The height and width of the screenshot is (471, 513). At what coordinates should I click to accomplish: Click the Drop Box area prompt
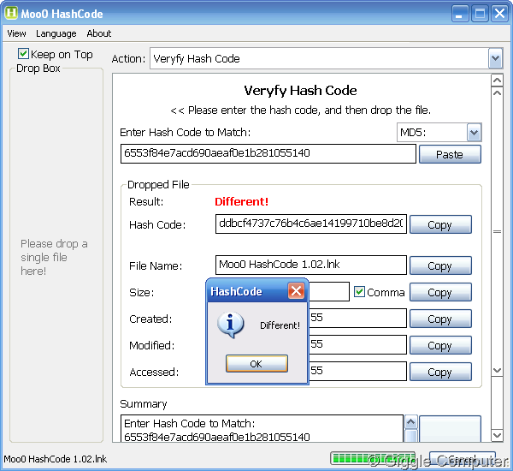coord(54,257)
